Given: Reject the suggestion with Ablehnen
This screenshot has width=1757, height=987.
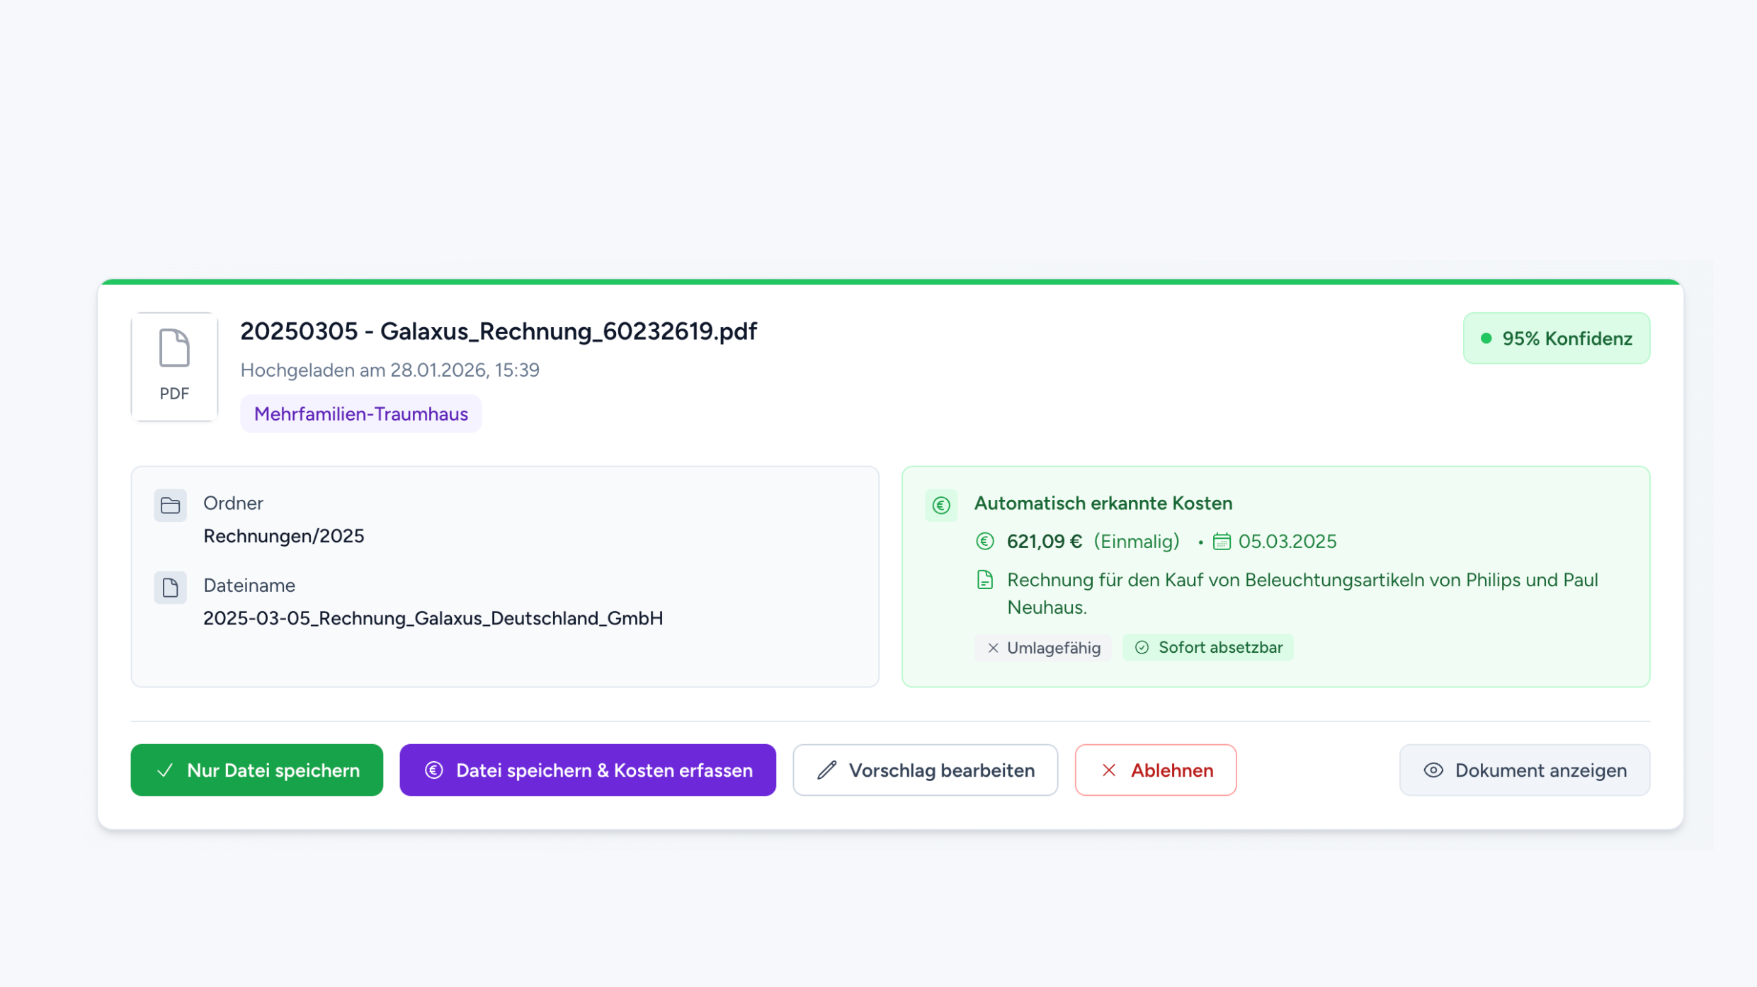Looking at the screenshot, I should (x=1155, y=770).
